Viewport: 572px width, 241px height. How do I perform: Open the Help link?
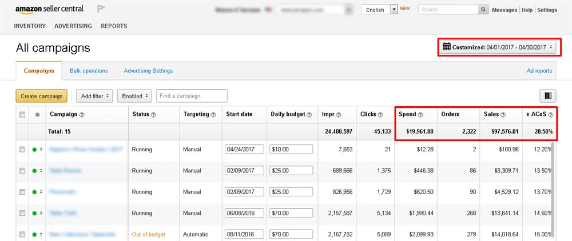pyautogui.click(x=527, y=10)
